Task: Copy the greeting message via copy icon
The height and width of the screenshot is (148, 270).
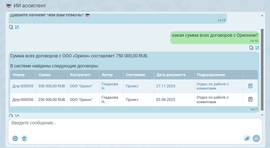Action: 11,27
